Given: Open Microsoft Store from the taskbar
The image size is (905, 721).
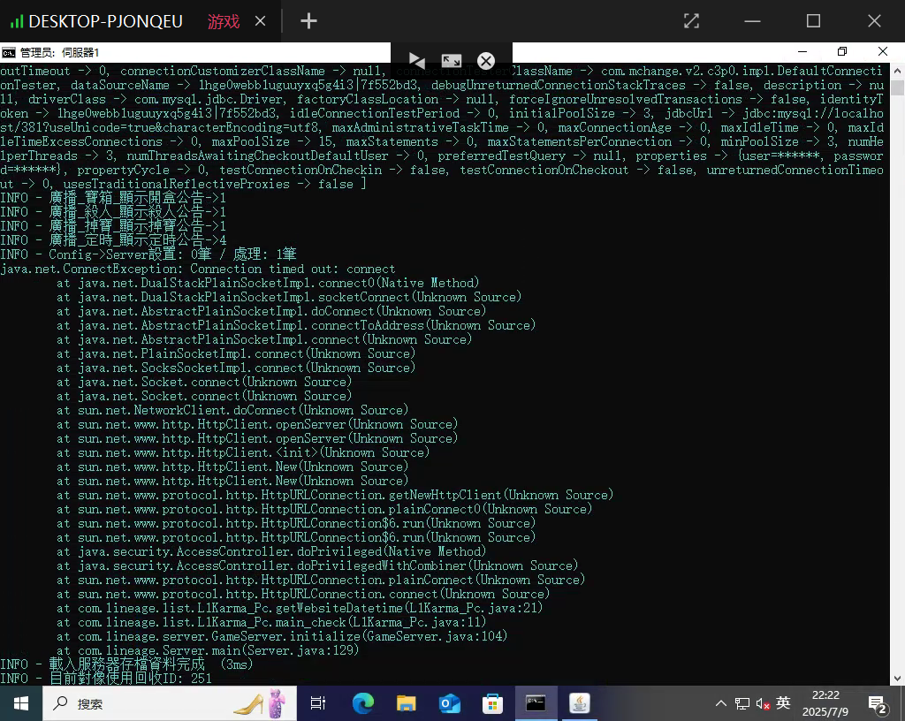Looking at the screenshot, I should [x=492, y=703].
